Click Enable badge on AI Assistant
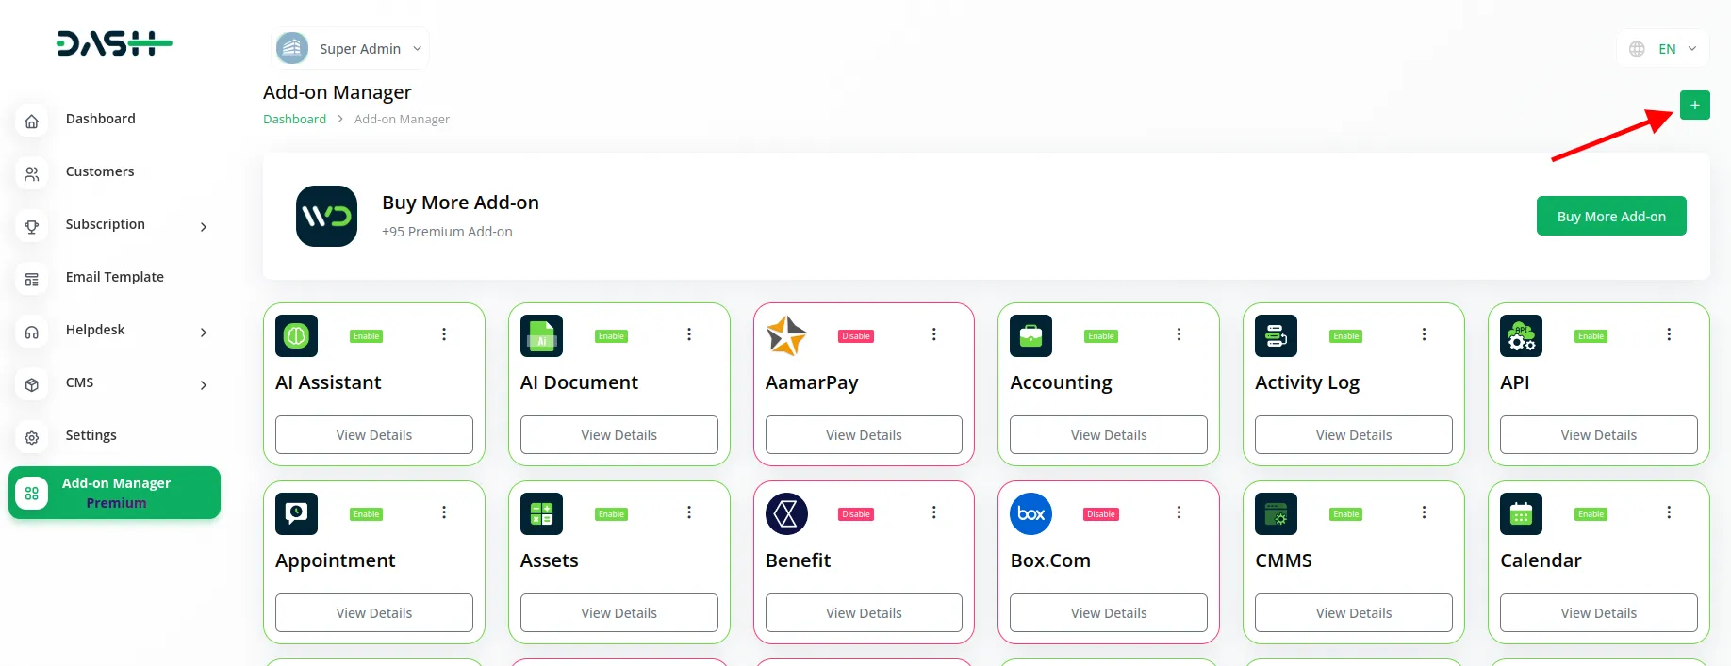Image resolution: width=1731 pixels, height=666 pixels. pyautogui.click(x=367, y=336)
